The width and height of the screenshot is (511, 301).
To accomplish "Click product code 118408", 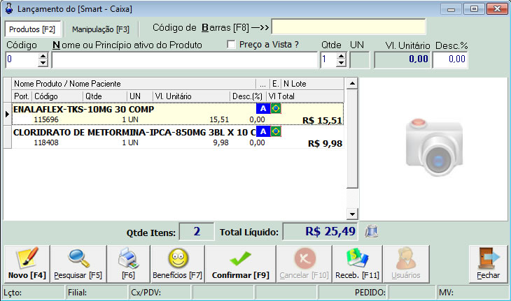I will click(46, 142).
